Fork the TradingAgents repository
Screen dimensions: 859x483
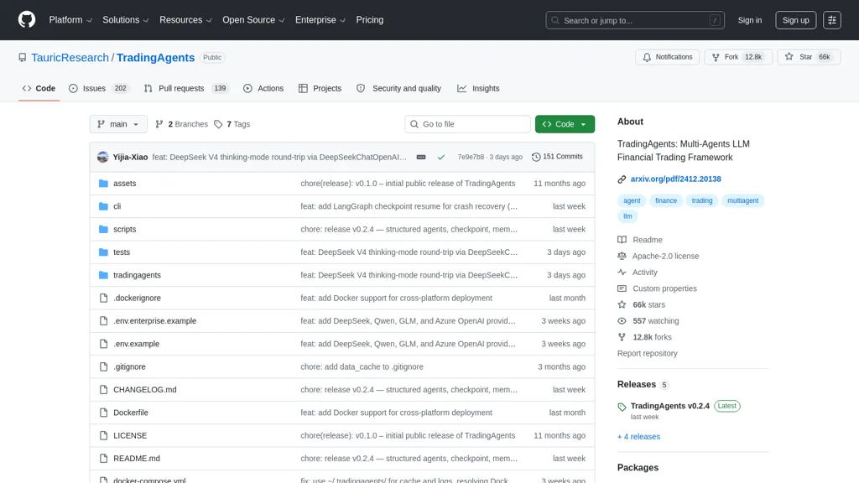pos(737,57)
